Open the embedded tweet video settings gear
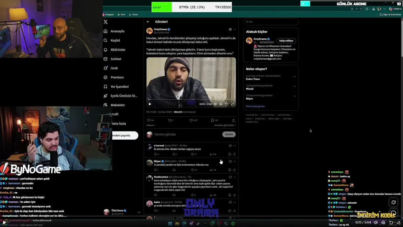 pyautogui.click(x=221, y=104)
